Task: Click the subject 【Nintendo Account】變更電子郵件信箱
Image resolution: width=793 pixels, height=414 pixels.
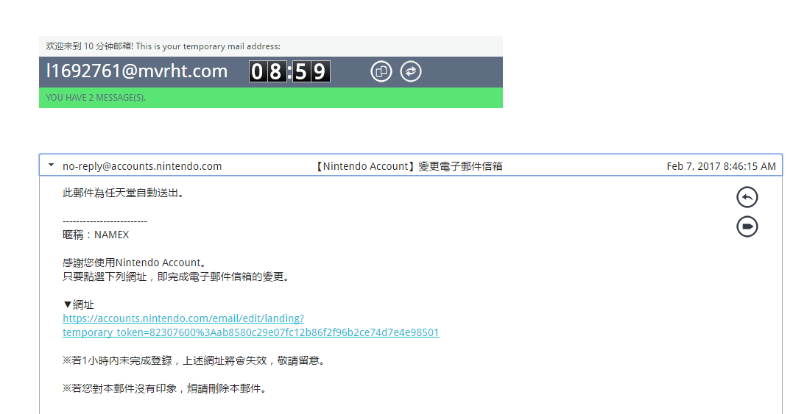Action: (x=408, y=166)
